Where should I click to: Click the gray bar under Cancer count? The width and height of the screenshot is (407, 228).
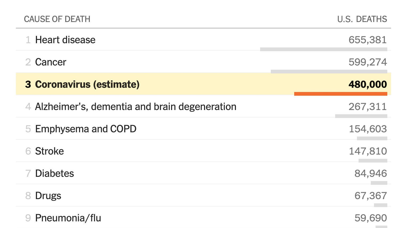click(x=329, y=72)
